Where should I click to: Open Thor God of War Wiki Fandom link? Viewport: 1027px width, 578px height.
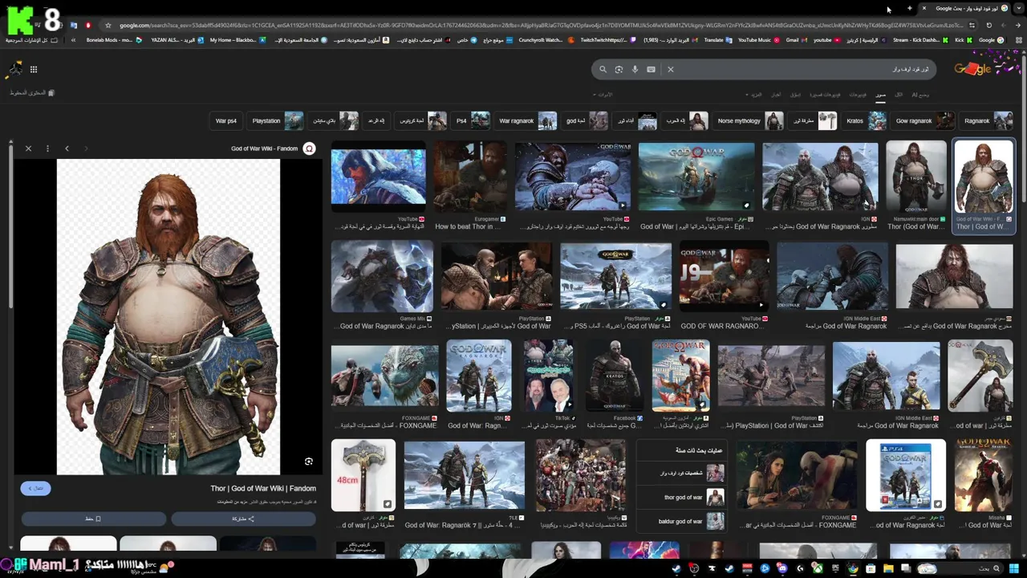[263, 488]
